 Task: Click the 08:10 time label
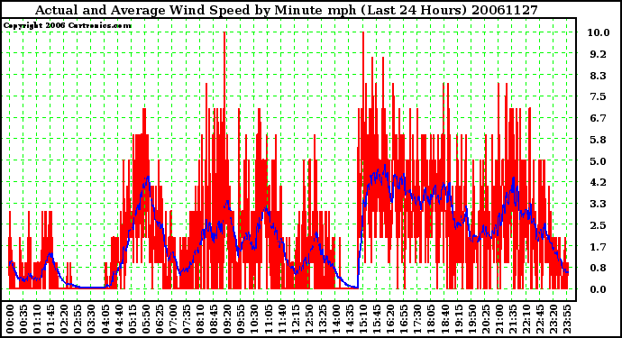(x=200, y=319)
